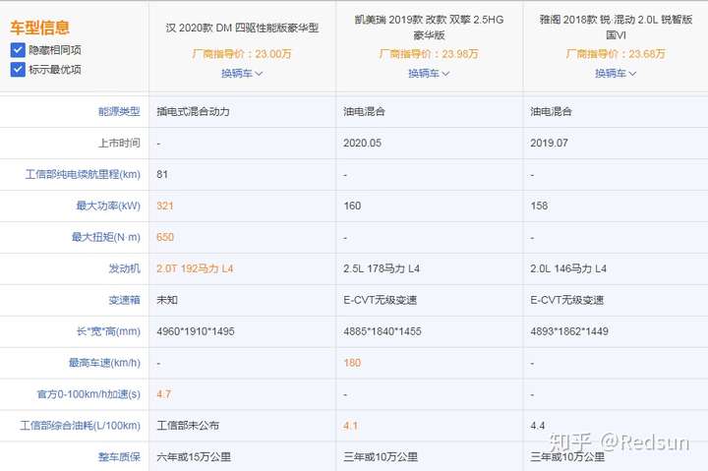Screen dimensions: 708x471
Task: Click the 变速箱 row label
Action: 124,300
